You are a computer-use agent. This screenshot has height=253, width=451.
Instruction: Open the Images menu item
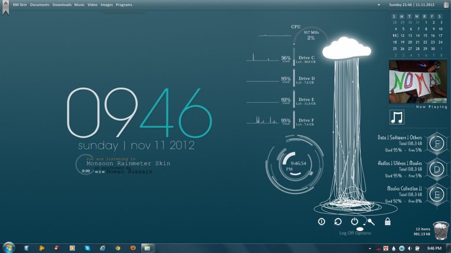click(107, 5)
